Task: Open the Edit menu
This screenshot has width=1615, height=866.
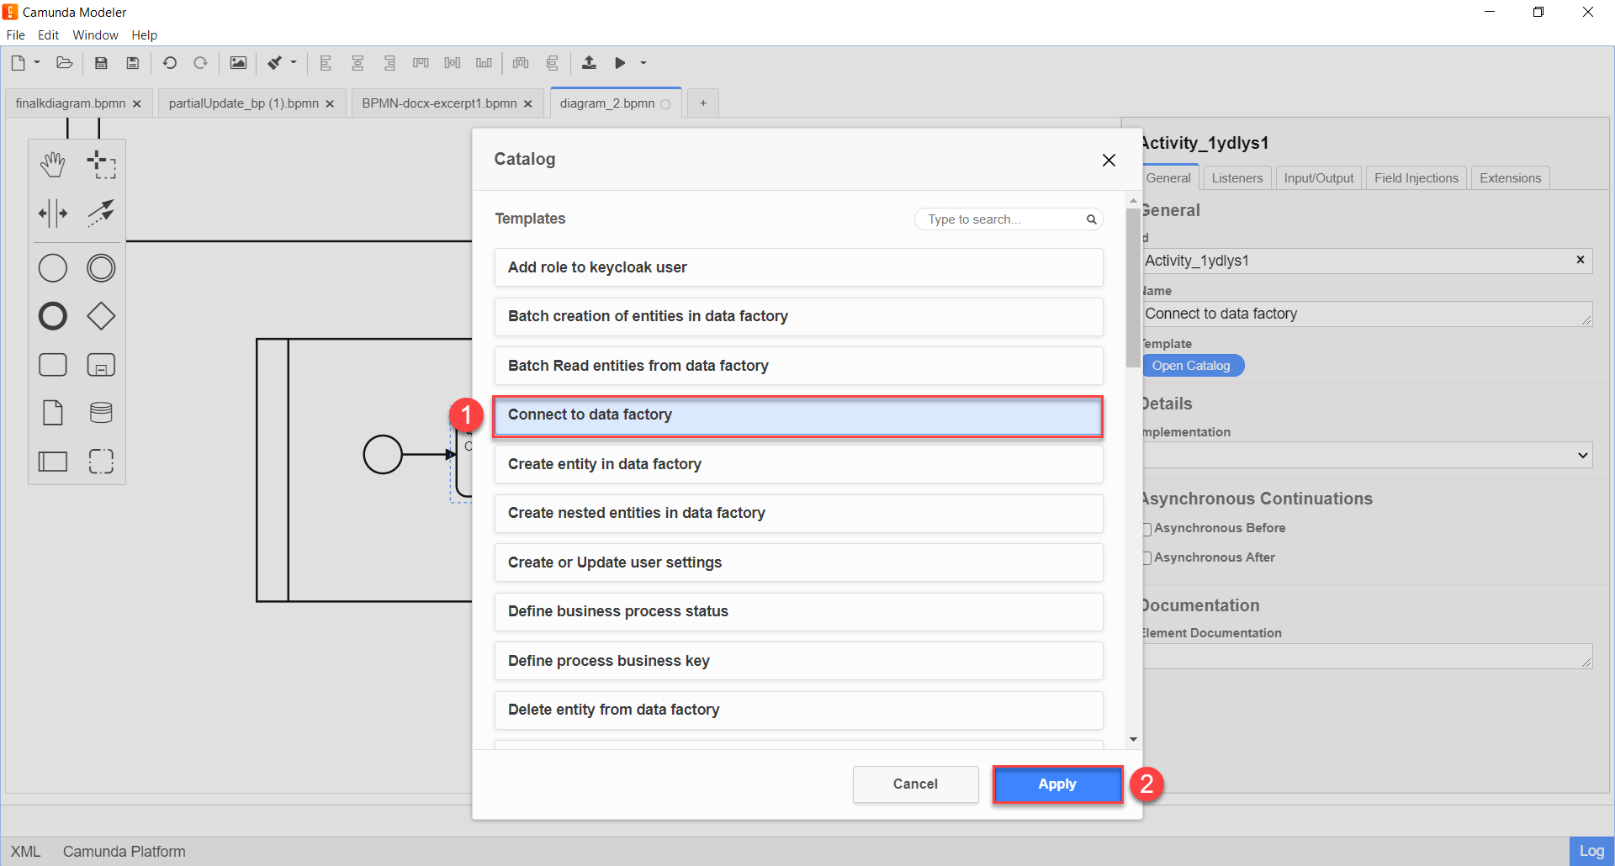Action: tap(48, 35)
